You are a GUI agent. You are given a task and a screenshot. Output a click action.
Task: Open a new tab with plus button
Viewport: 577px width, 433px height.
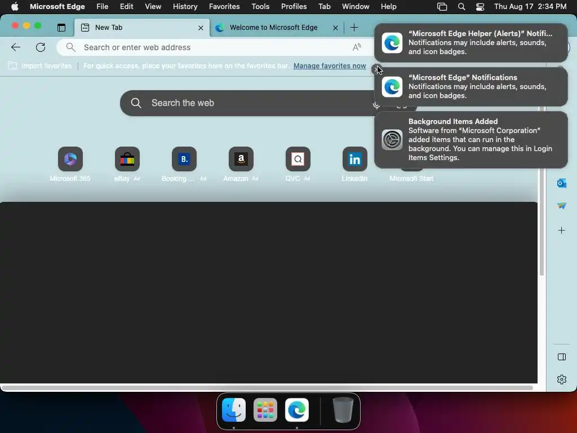[x=354, y=28]
